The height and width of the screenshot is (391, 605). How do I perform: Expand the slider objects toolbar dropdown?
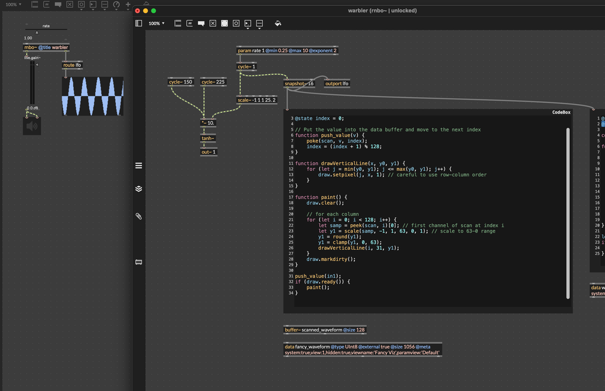(259, 24)
